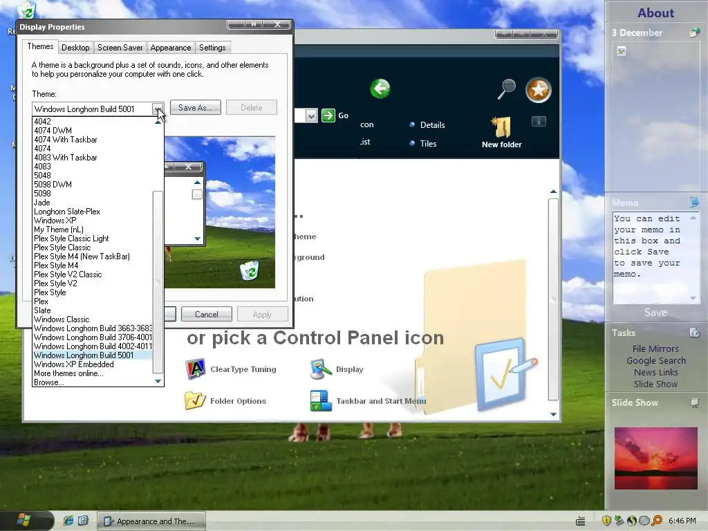The image size is (708, 531).
Task: Open File Mirrors link in Tasks
Action: (655, 348)
